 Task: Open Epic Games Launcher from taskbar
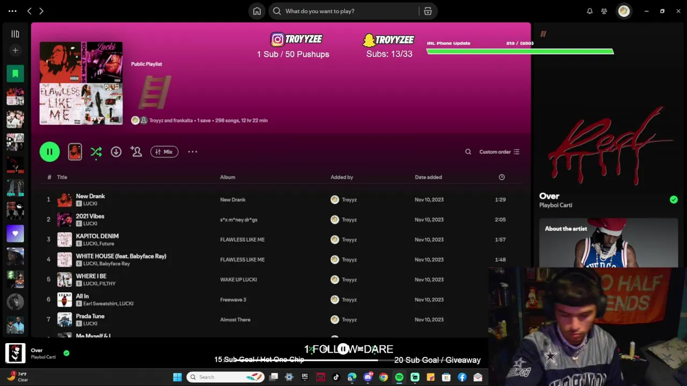pyautogui.click(x=305, y=377)
